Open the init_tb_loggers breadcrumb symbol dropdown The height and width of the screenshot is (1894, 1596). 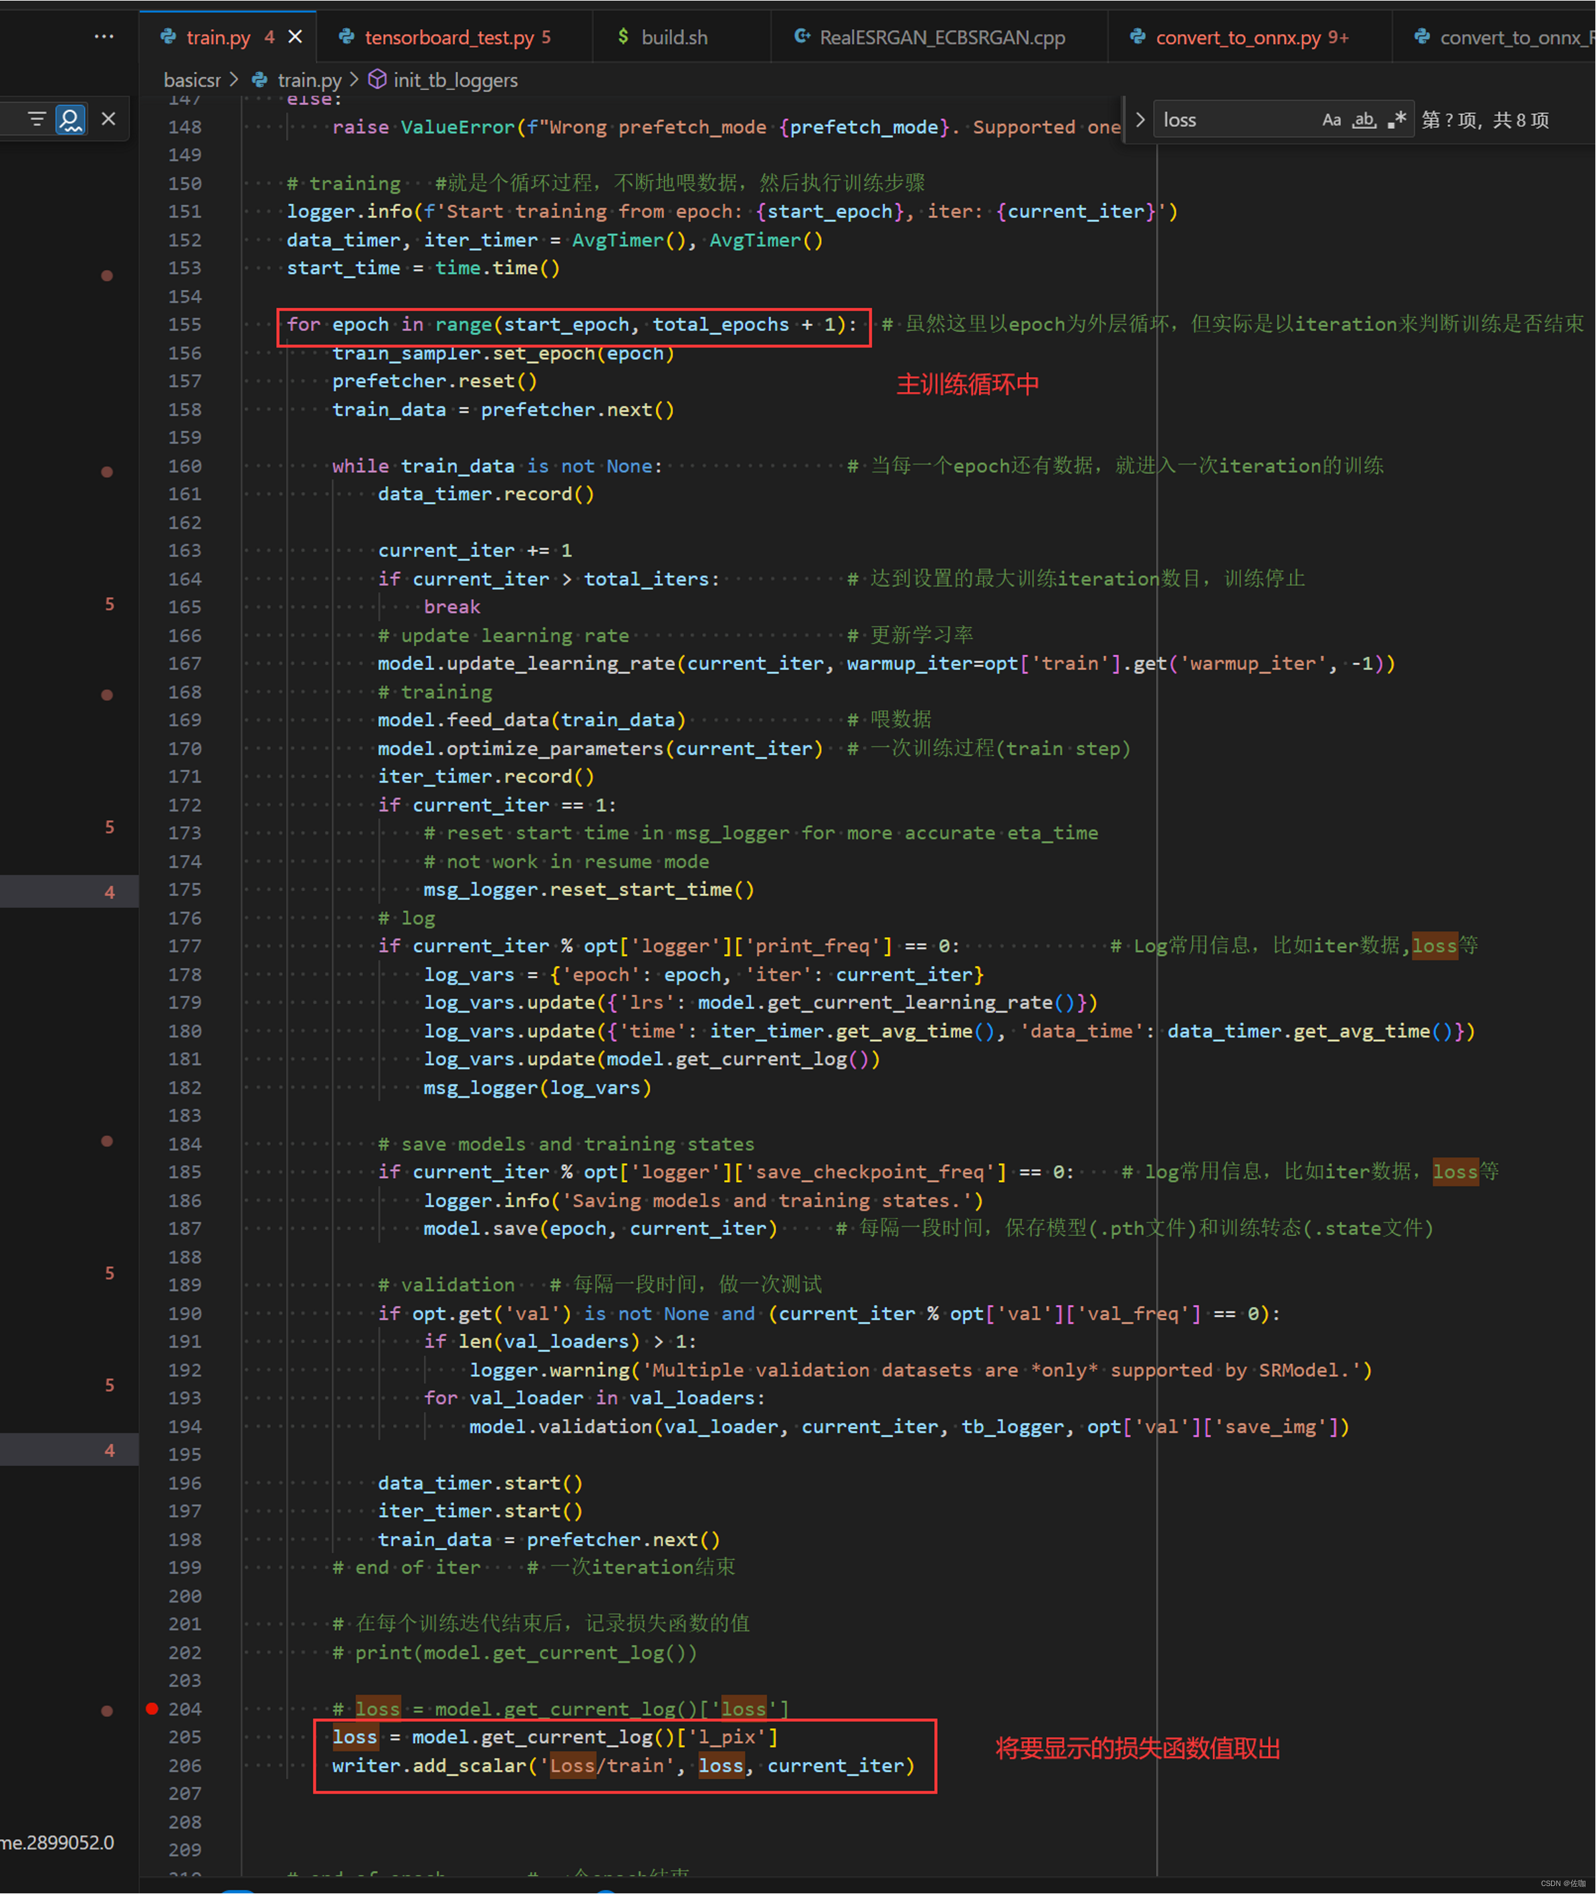coord(455,81)
